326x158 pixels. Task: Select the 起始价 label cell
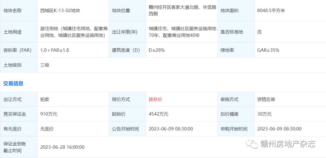coord(127,114)
